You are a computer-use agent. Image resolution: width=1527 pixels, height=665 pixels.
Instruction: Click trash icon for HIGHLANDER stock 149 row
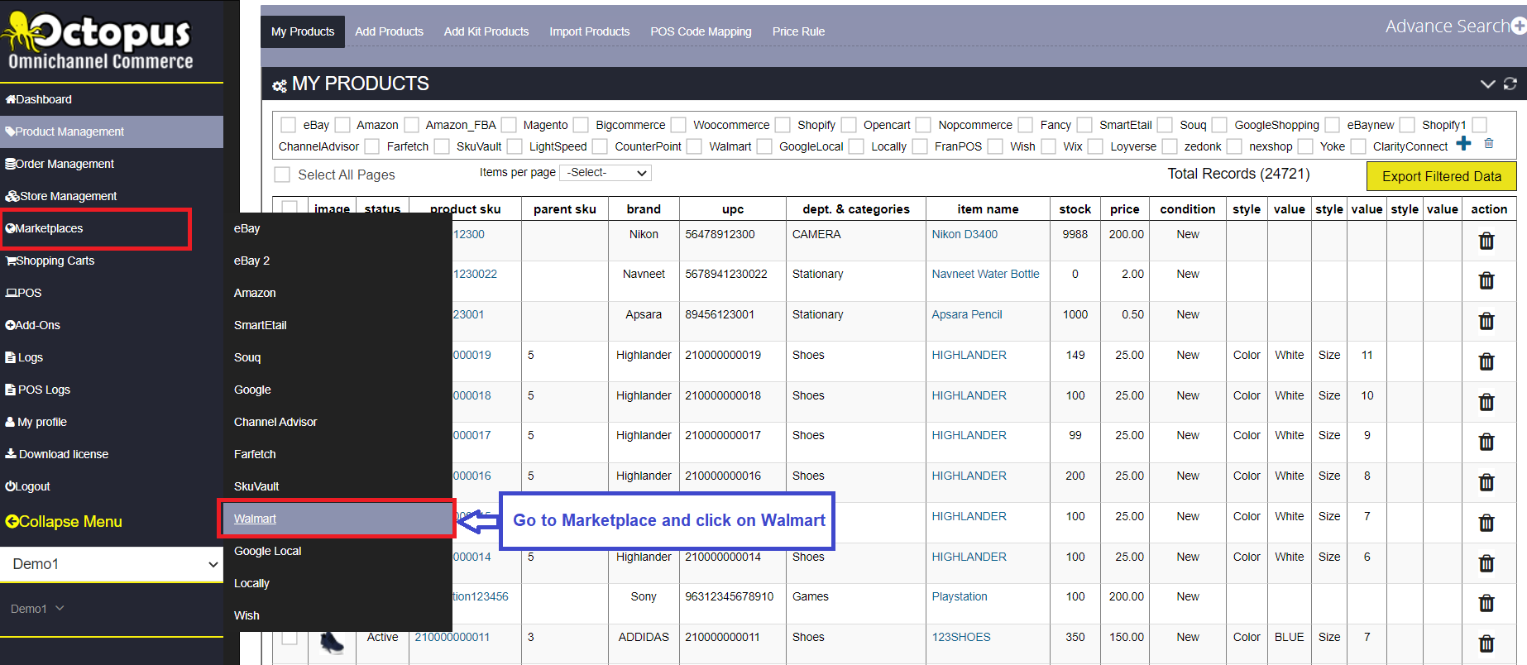coord(1486,361)
